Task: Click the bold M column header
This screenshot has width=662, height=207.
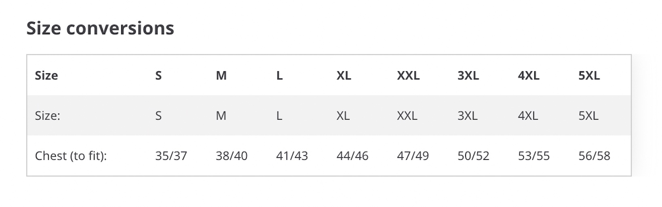Action: coord(221,75)
